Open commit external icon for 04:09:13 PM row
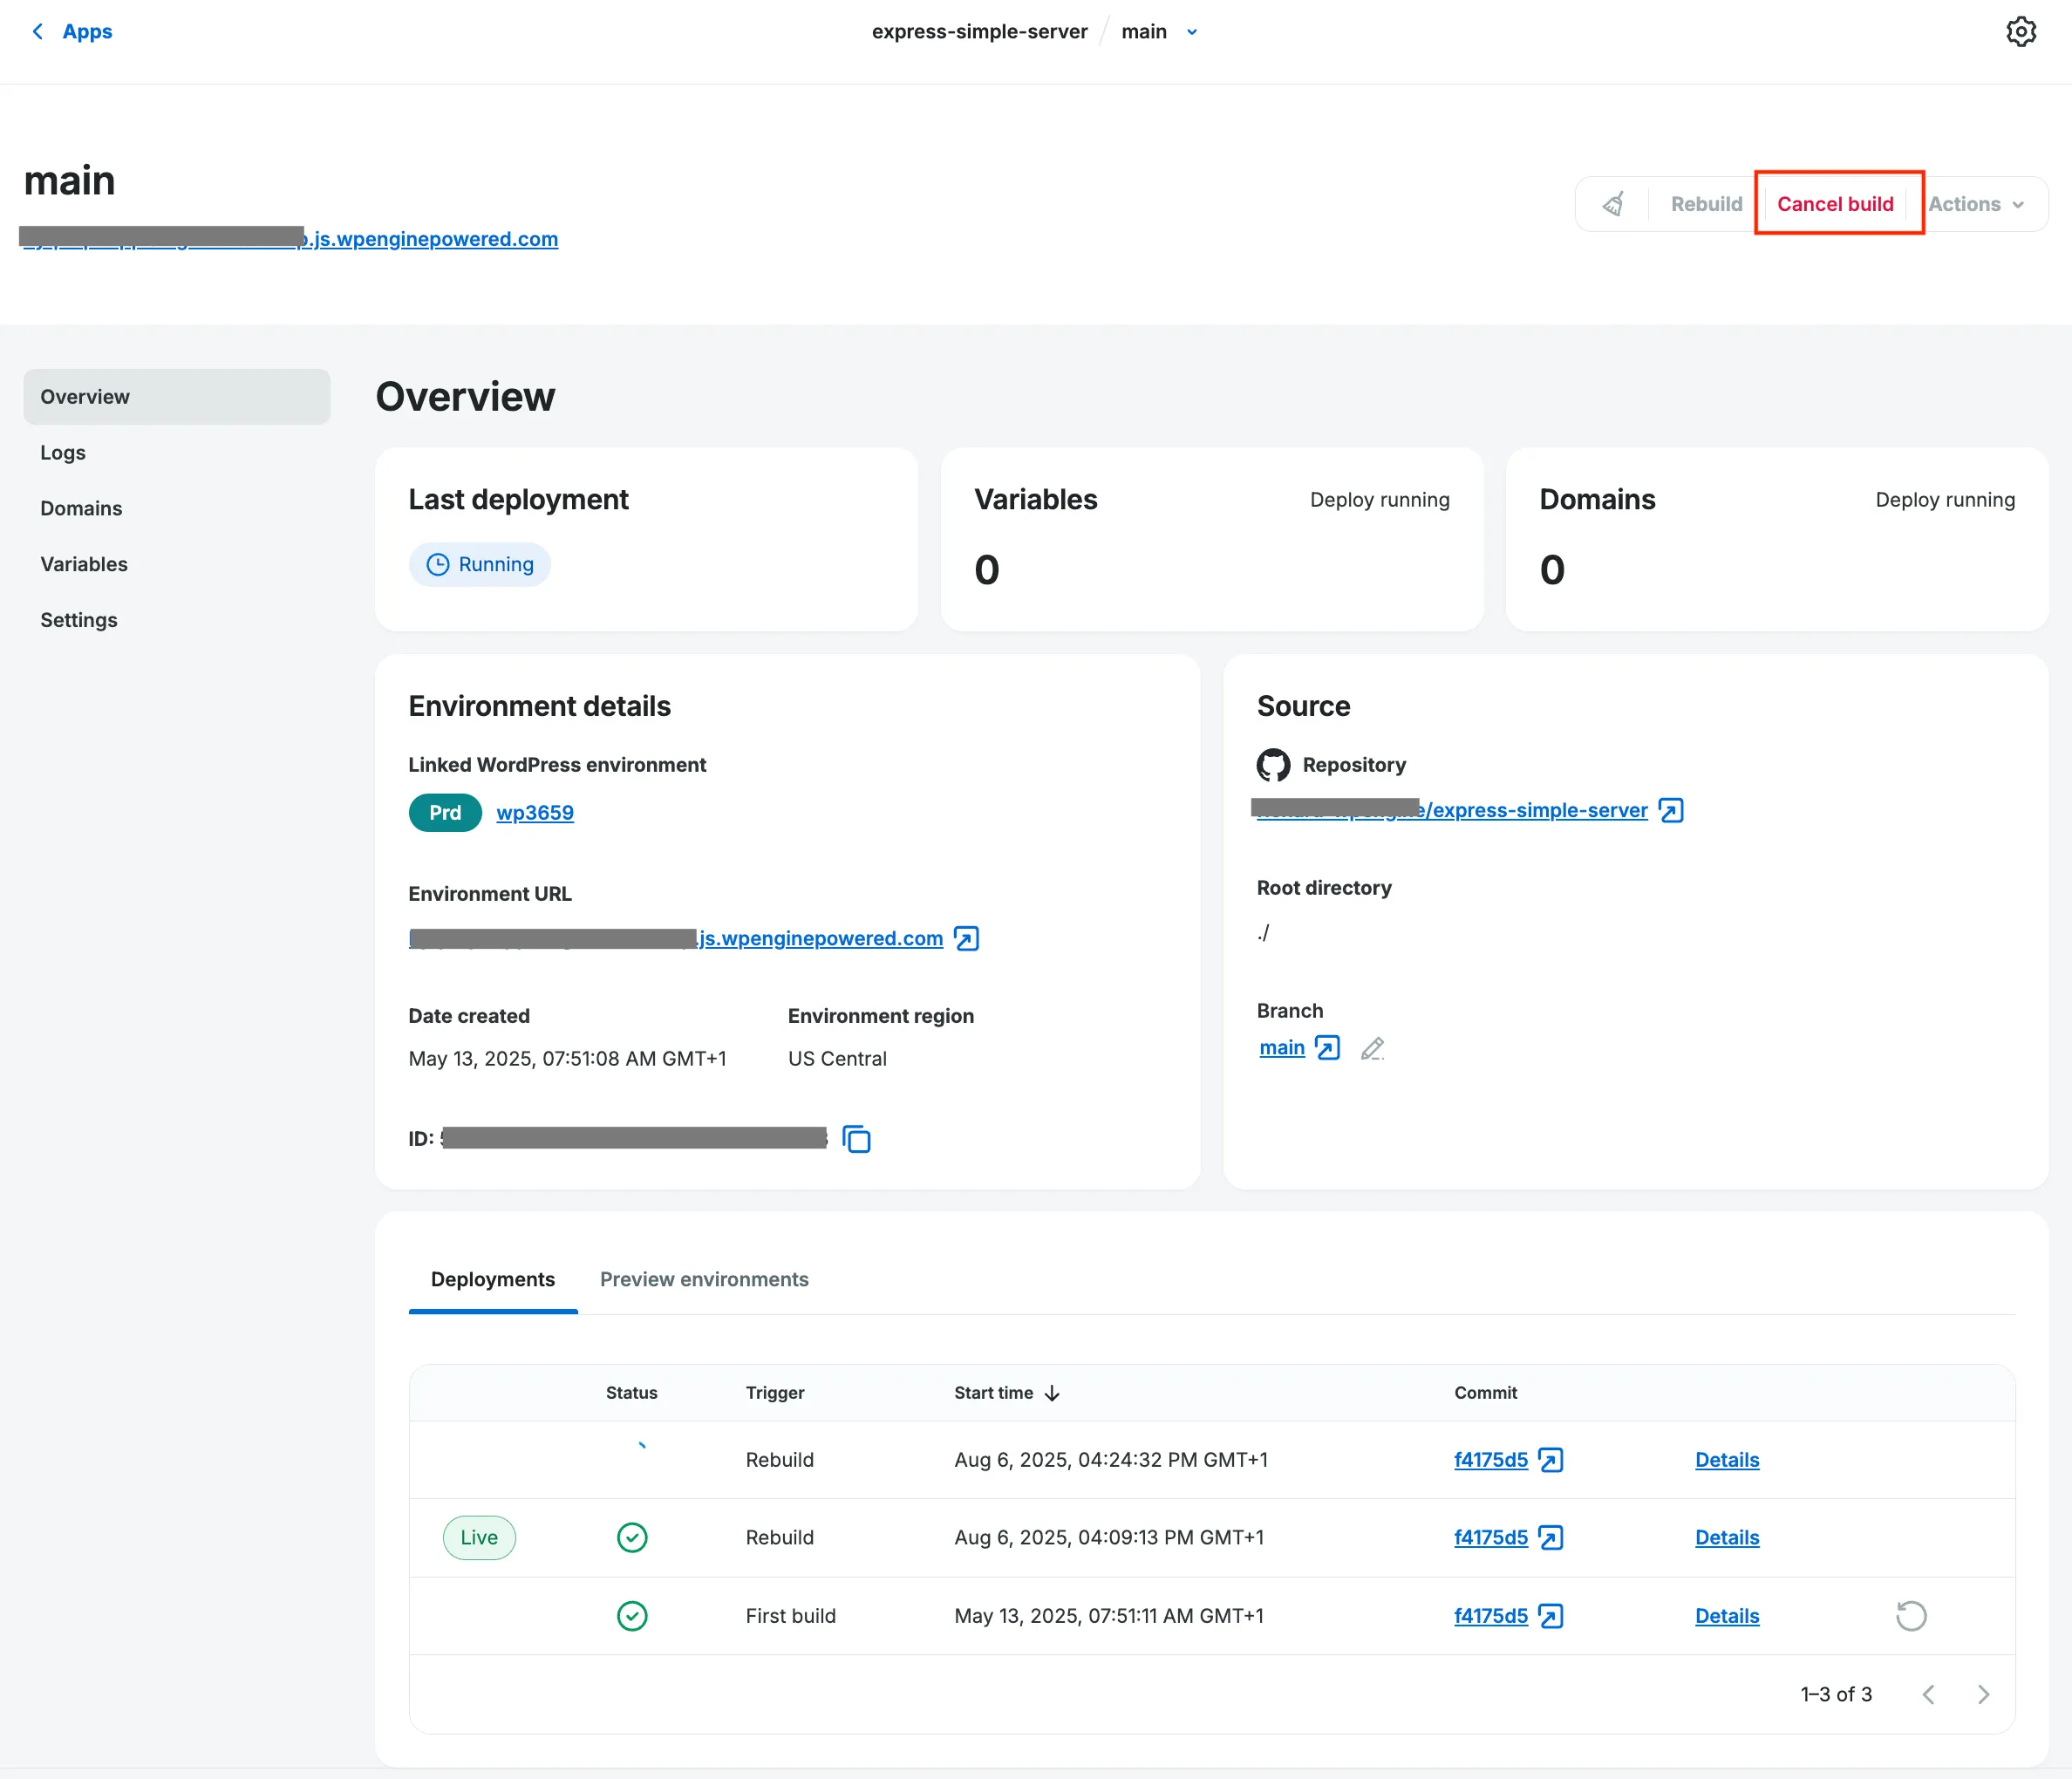Image resolution: width=2072 pixels, height=1779 pixels. (1550, 1538)
